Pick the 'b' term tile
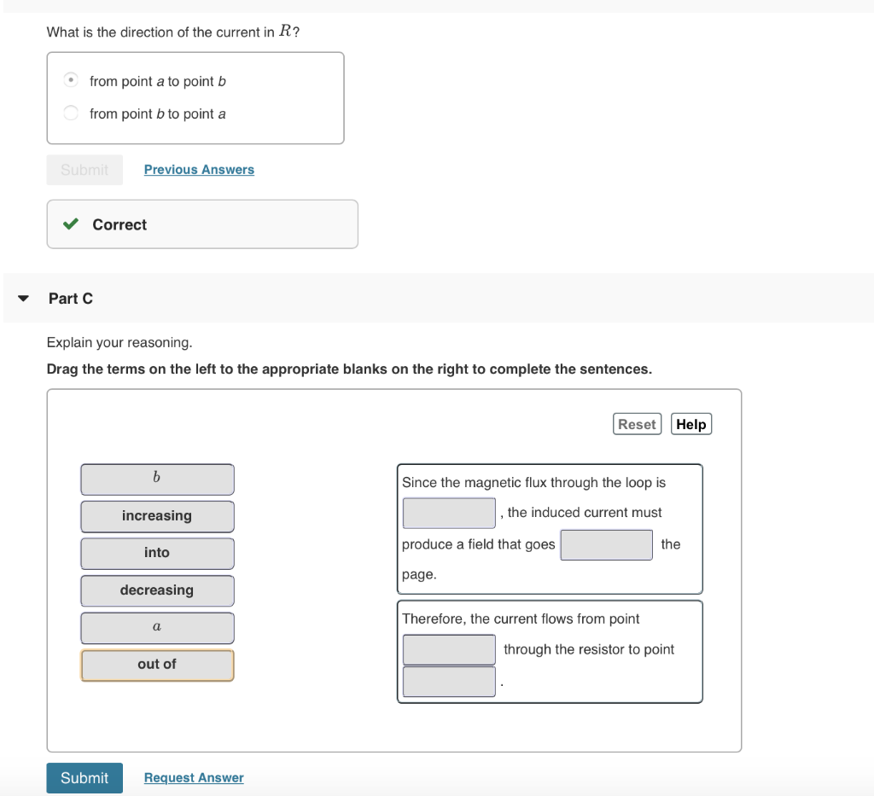The width and height of the screenshot is (874, 796). click(157, 479)
